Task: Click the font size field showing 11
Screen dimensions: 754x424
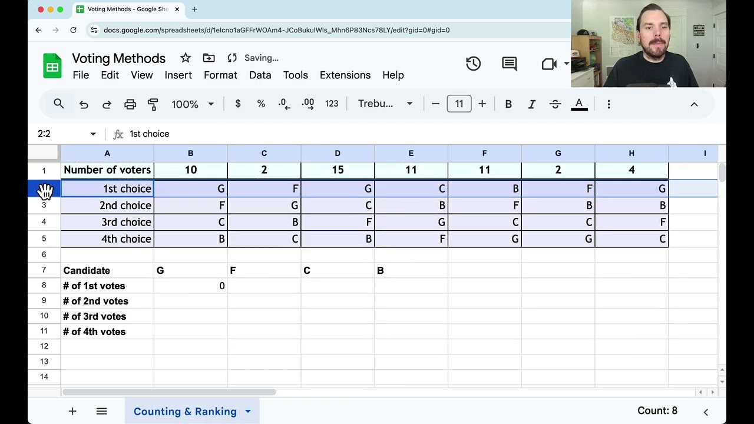Action: [459, 104]
